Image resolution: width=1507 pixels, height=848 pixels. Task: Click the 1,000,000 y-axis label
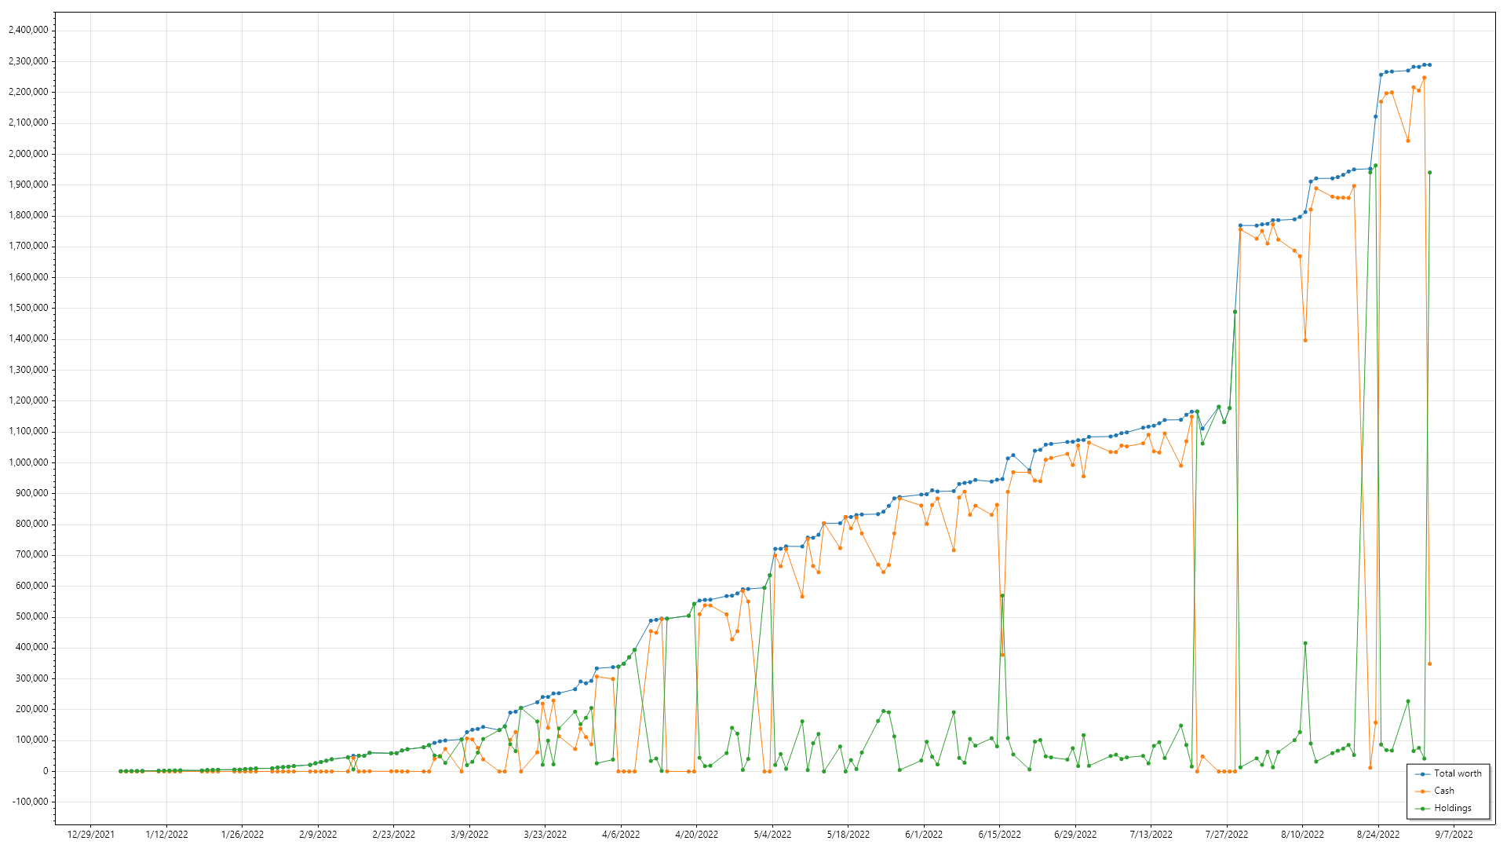28,462
